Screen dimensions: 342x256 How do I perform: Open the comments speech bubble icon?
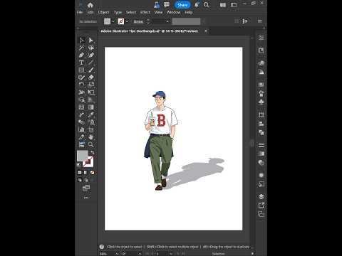167,5
